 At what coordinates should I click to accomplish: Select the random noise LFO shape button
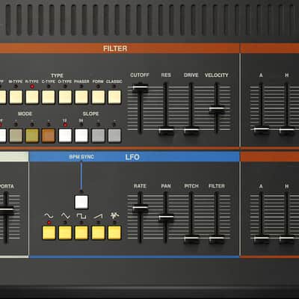[x=114, y=232]
